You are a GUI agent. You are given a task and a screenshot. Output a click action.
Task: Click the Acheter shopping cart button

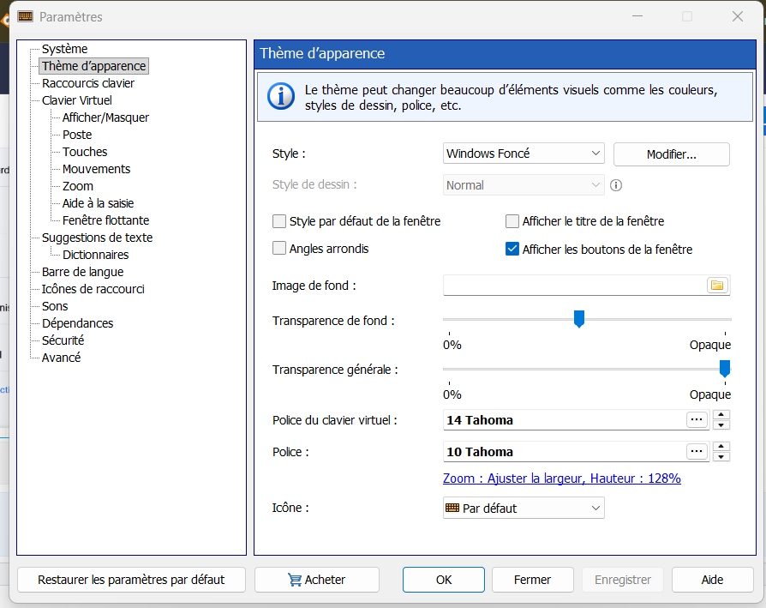[x=316, y=580]
